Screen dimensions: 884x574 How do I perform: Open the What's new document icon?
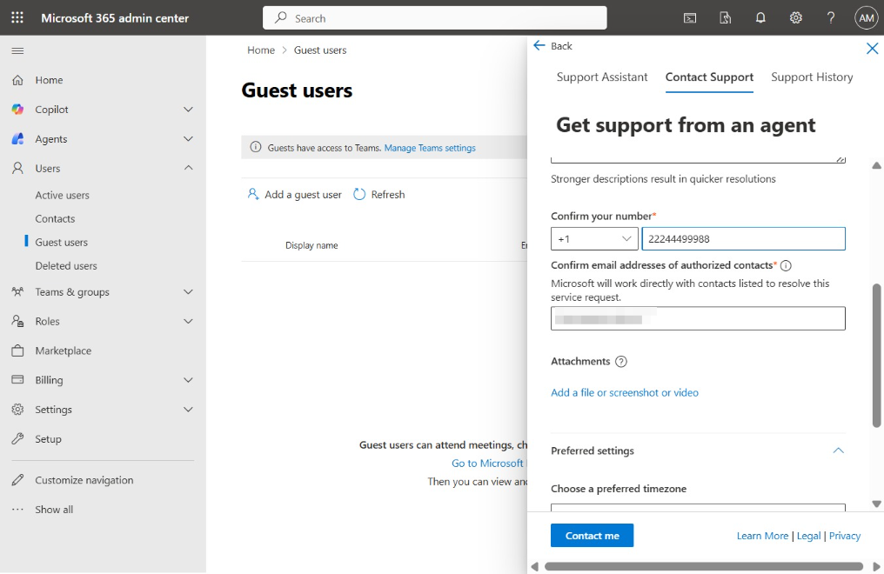tap(725, 18)
